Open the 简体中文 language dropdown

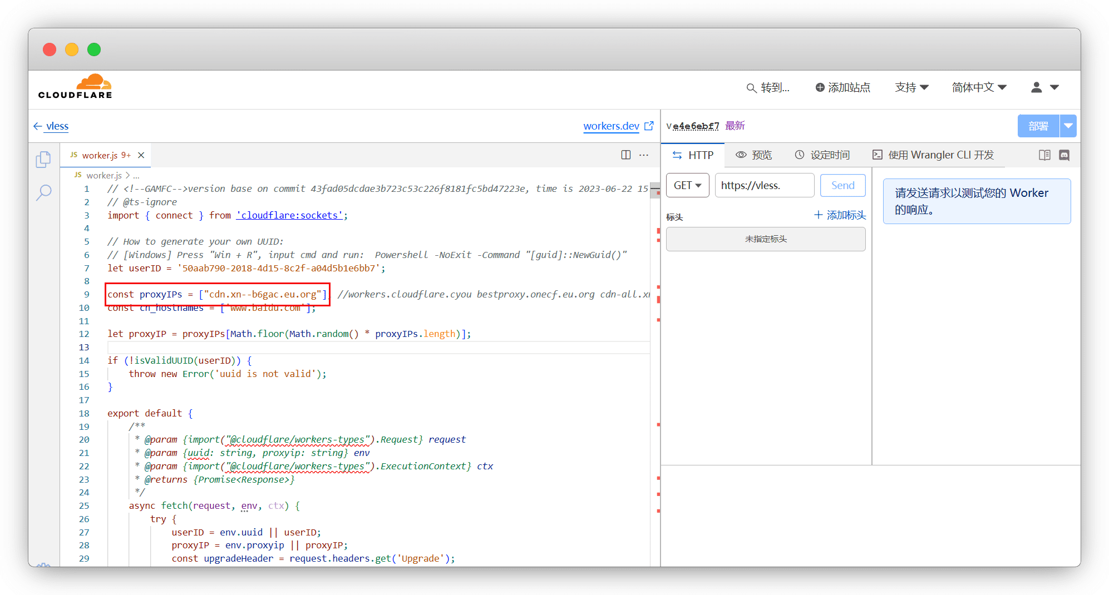(979, 87)
